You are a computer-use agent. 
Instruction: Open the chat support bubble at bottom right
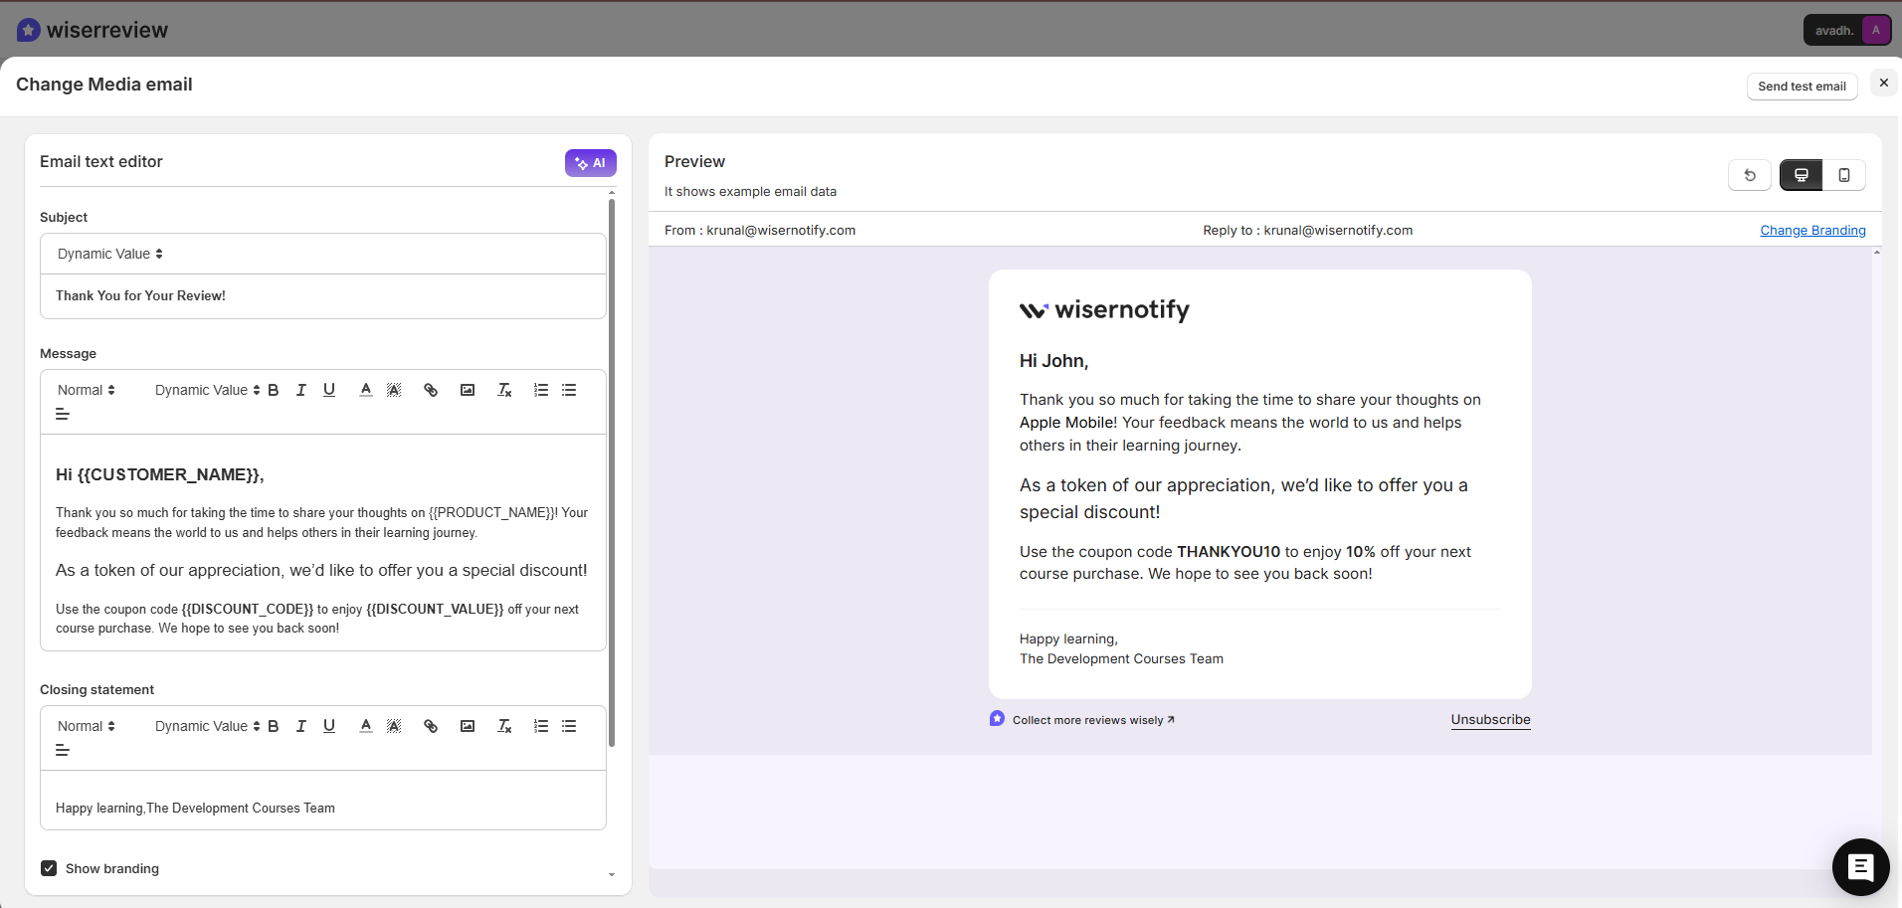[x=1859, y=866]
